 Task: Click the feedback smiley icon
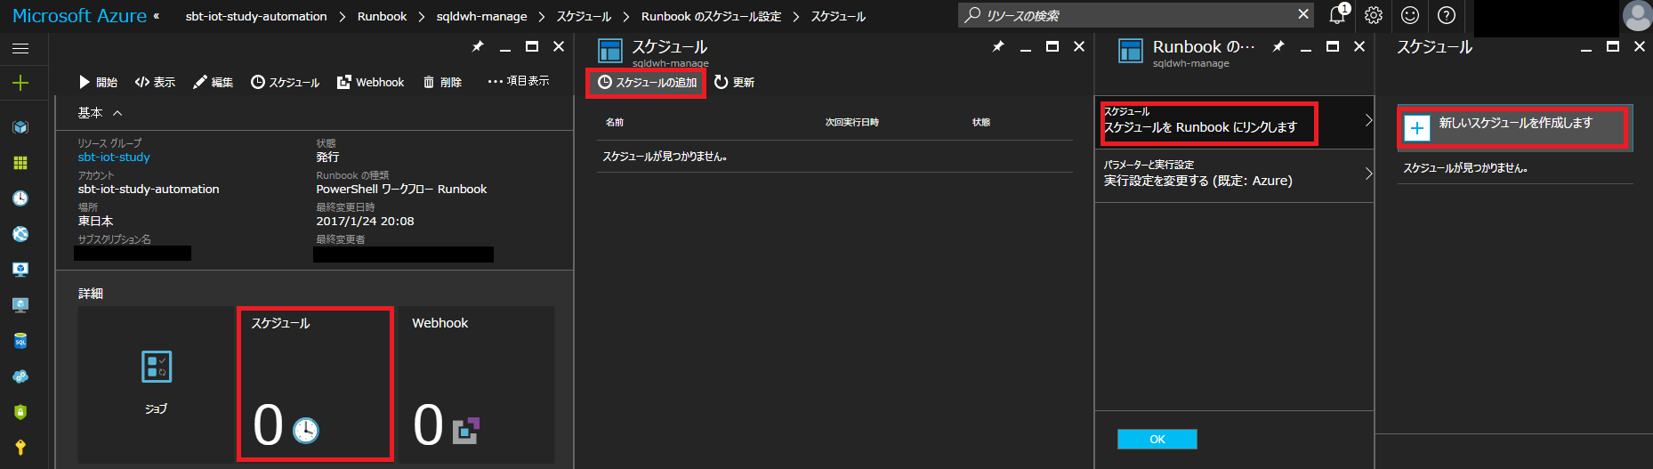pos(1410,15)
